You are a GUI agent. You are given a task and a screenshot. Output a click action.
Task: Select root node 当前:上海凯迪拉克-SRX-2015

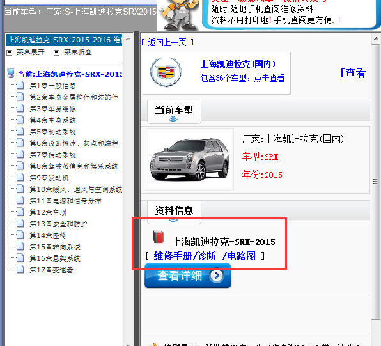(x=70, y=74)
